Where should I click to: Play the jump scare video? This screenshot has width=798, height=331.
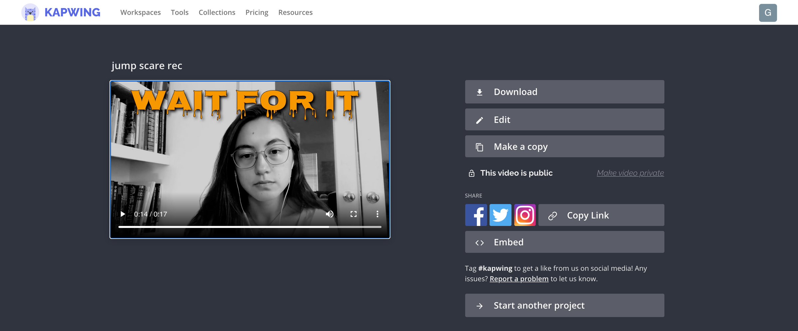click(123, 214)
